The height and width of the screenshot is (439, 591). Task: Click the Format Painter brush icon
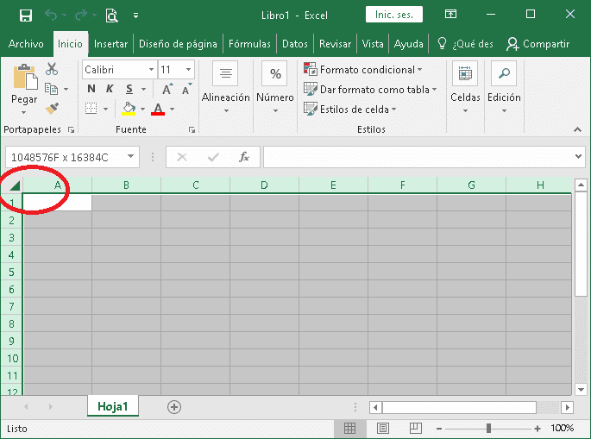[52, 109]
